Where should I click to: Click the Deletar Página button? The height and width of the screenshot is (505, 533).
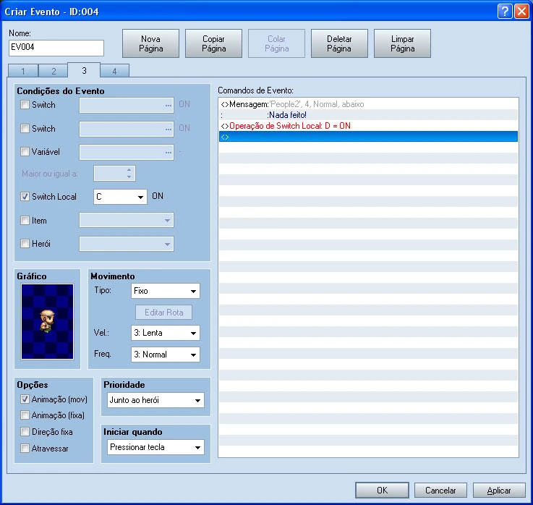(339, 43)
